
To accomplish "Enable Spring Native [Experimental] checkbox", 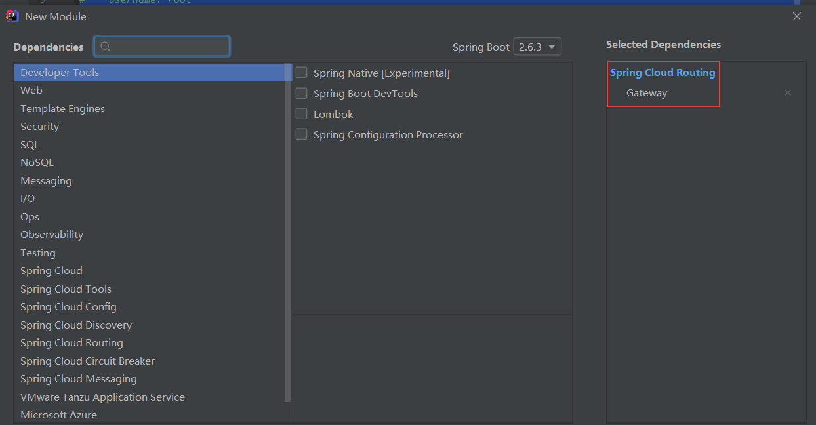I will pos(302,73).
